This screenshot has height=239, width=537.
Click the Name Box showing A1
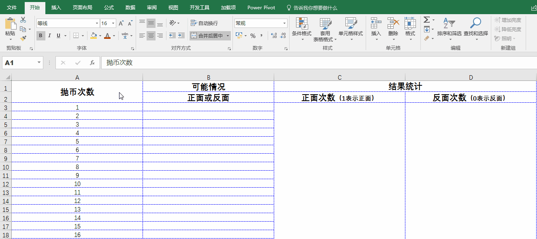tap(19, 63)
